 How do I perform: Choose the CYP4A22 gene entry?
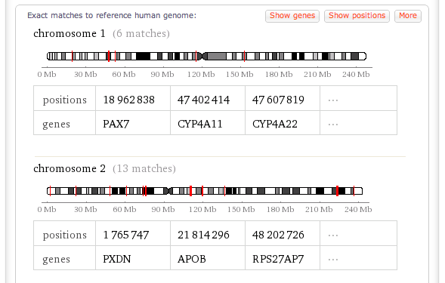tap(283, 123)
